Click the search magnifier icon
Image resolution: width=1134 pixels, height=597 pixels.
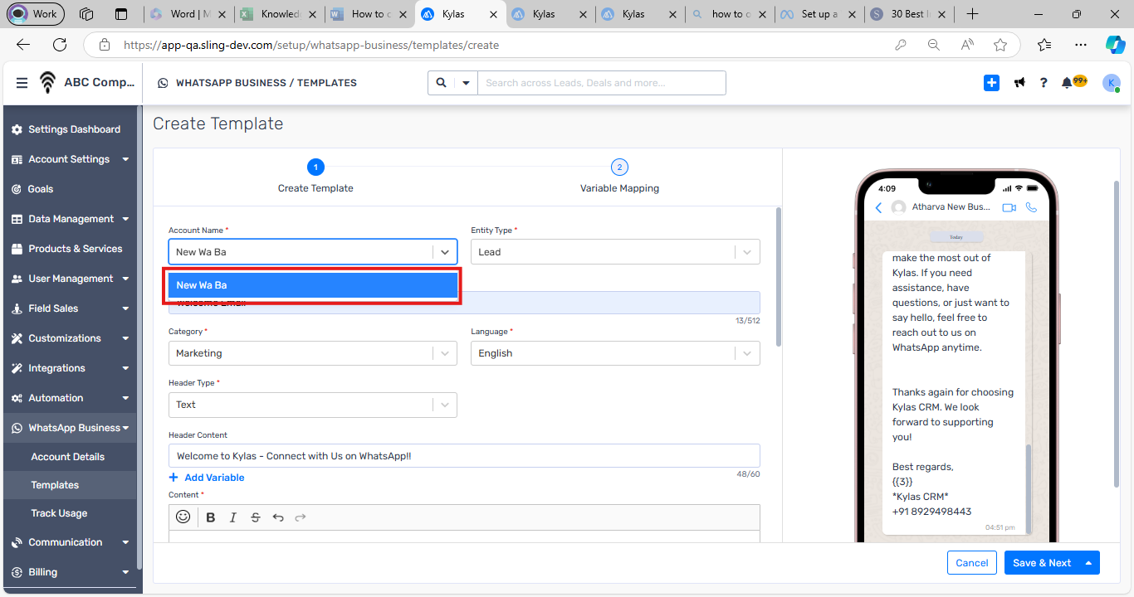click(441, 83)
